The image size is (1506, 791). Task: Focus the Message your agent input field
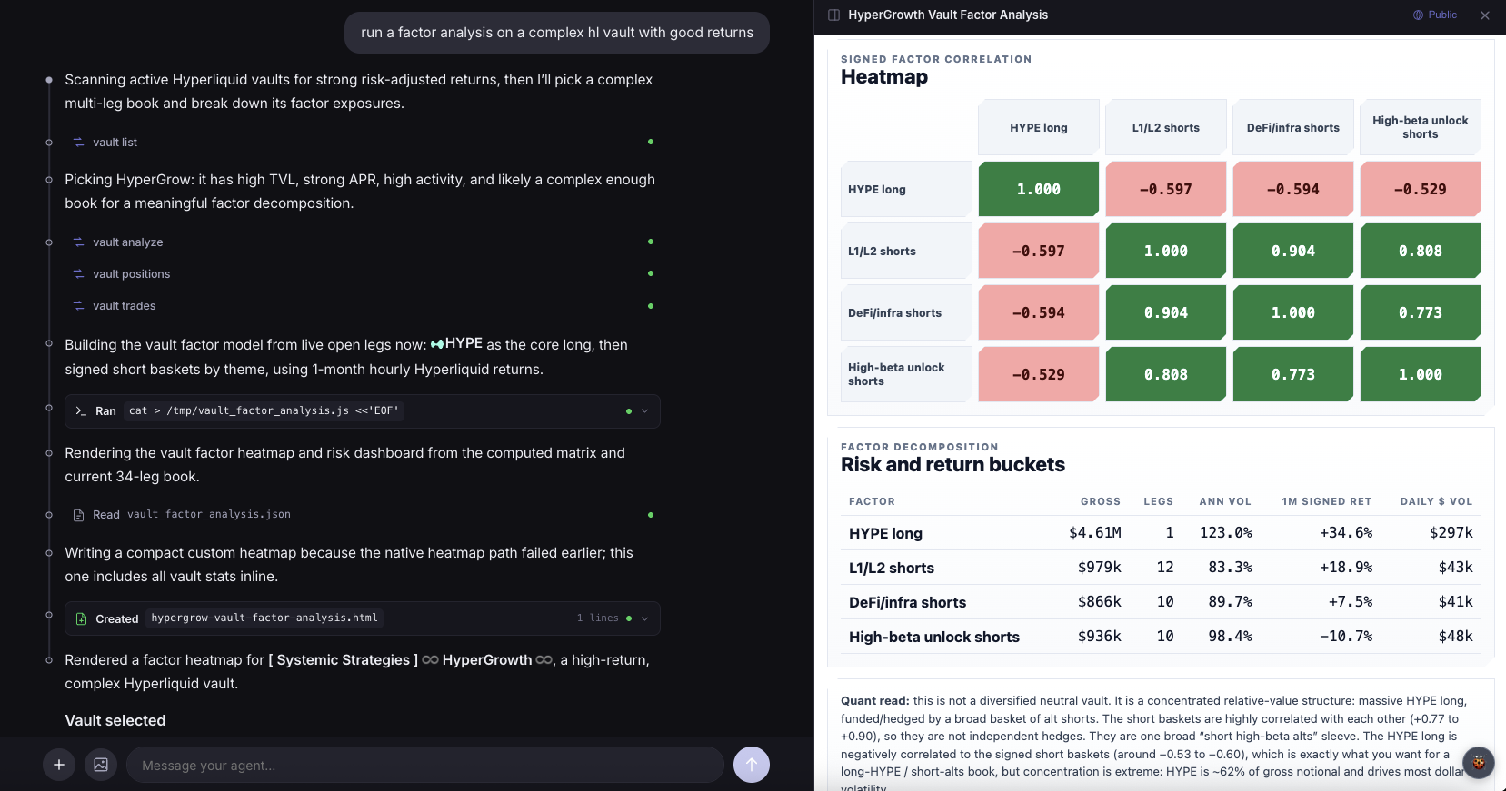point(424,765)
